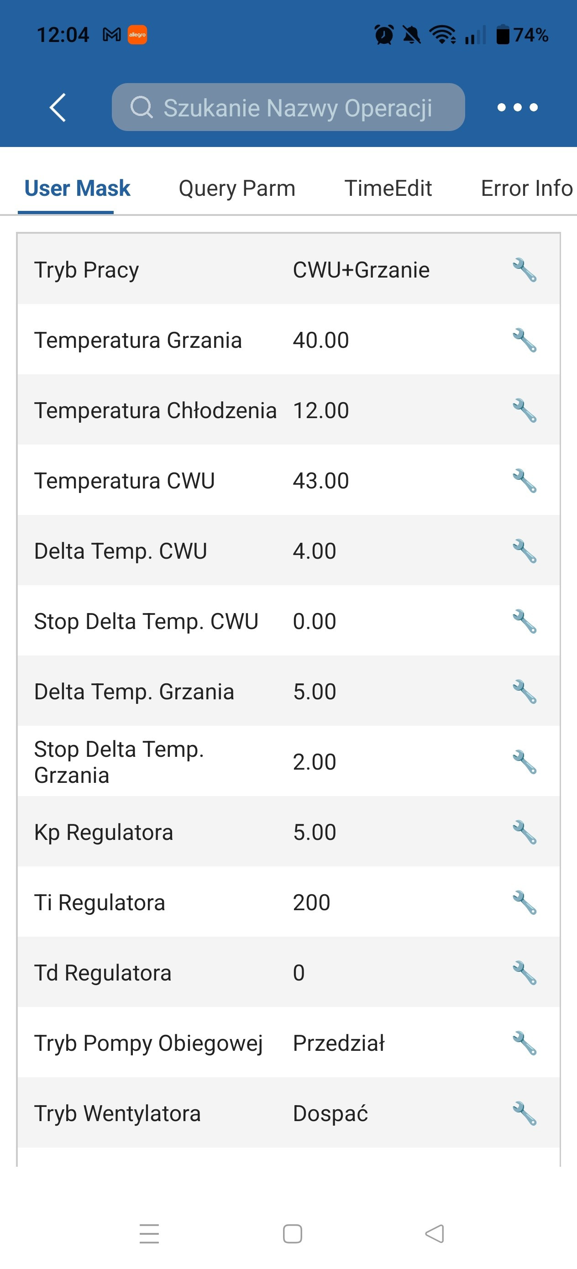Screen dimensions: 577x1269
Task: Open the Temperatura CWU wrench editor
Action: click(525, 481)
